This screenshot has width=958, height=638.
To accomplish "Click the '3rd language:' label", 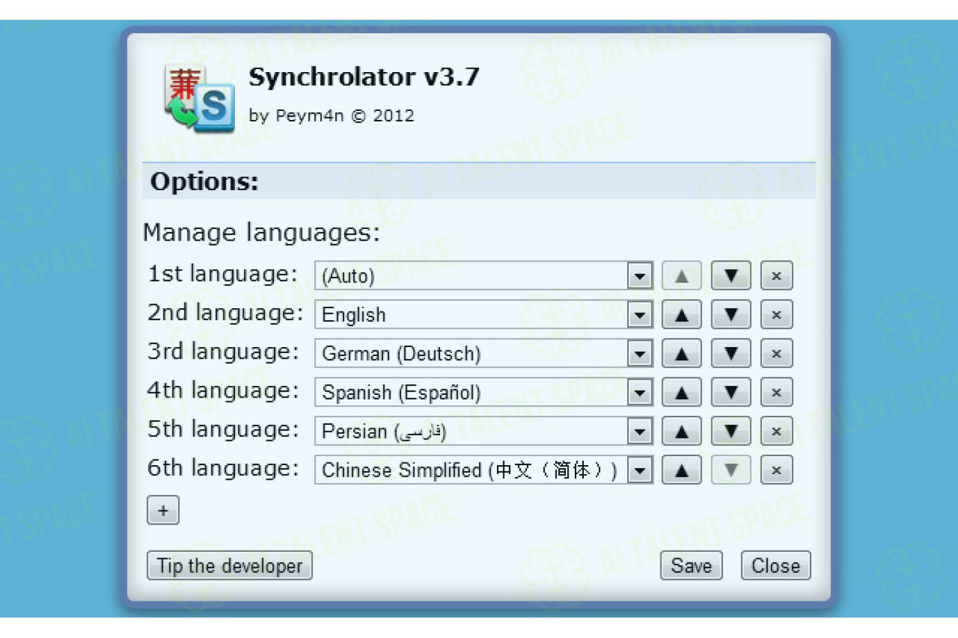I will click(223, 352).
